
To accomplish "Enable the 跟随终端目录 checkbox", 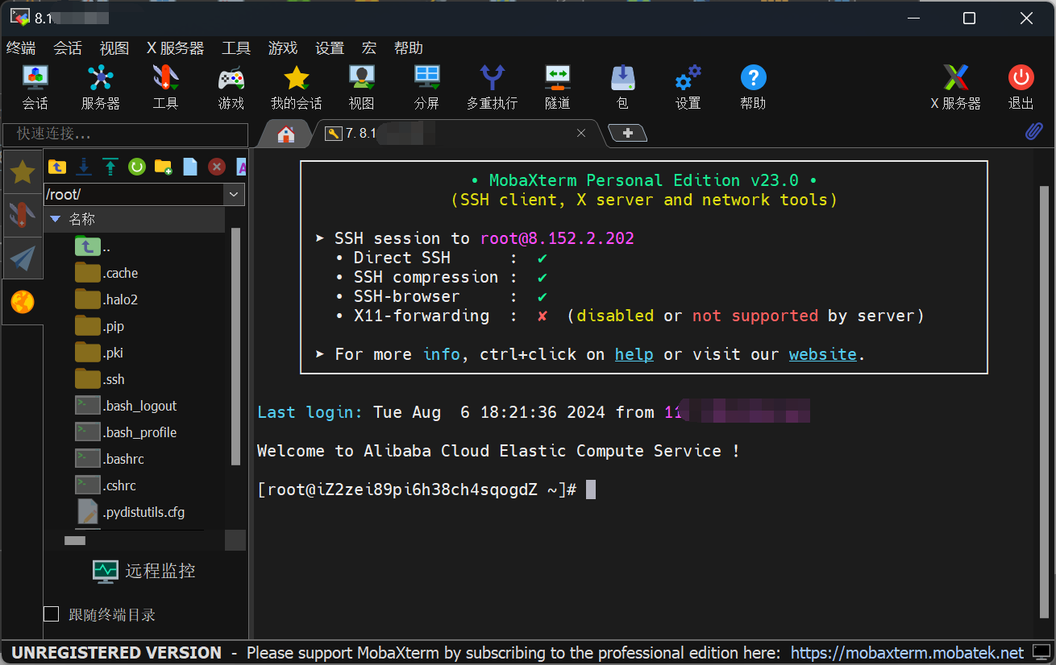I will 52,614.
